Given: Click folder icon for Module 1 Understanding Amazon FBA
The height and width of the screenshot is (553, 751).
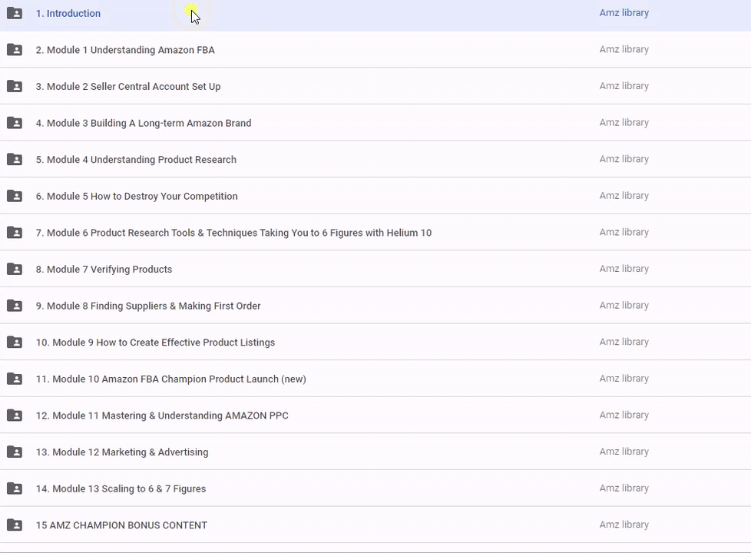Looking at the screenshot, I should point(15,50).
